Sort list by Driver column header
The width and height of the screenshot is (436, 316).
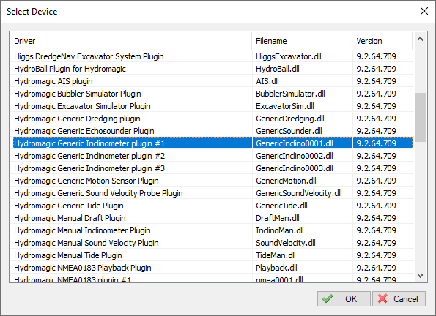pos(130,41)
